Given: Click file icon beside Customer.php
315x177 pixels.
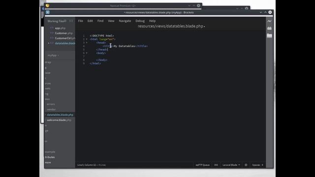Looking at the screenshot, I should pos(52,33).
